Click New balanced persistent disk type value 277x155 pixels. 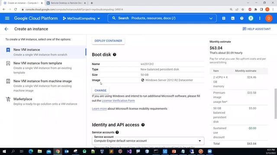tap(160, 69)
